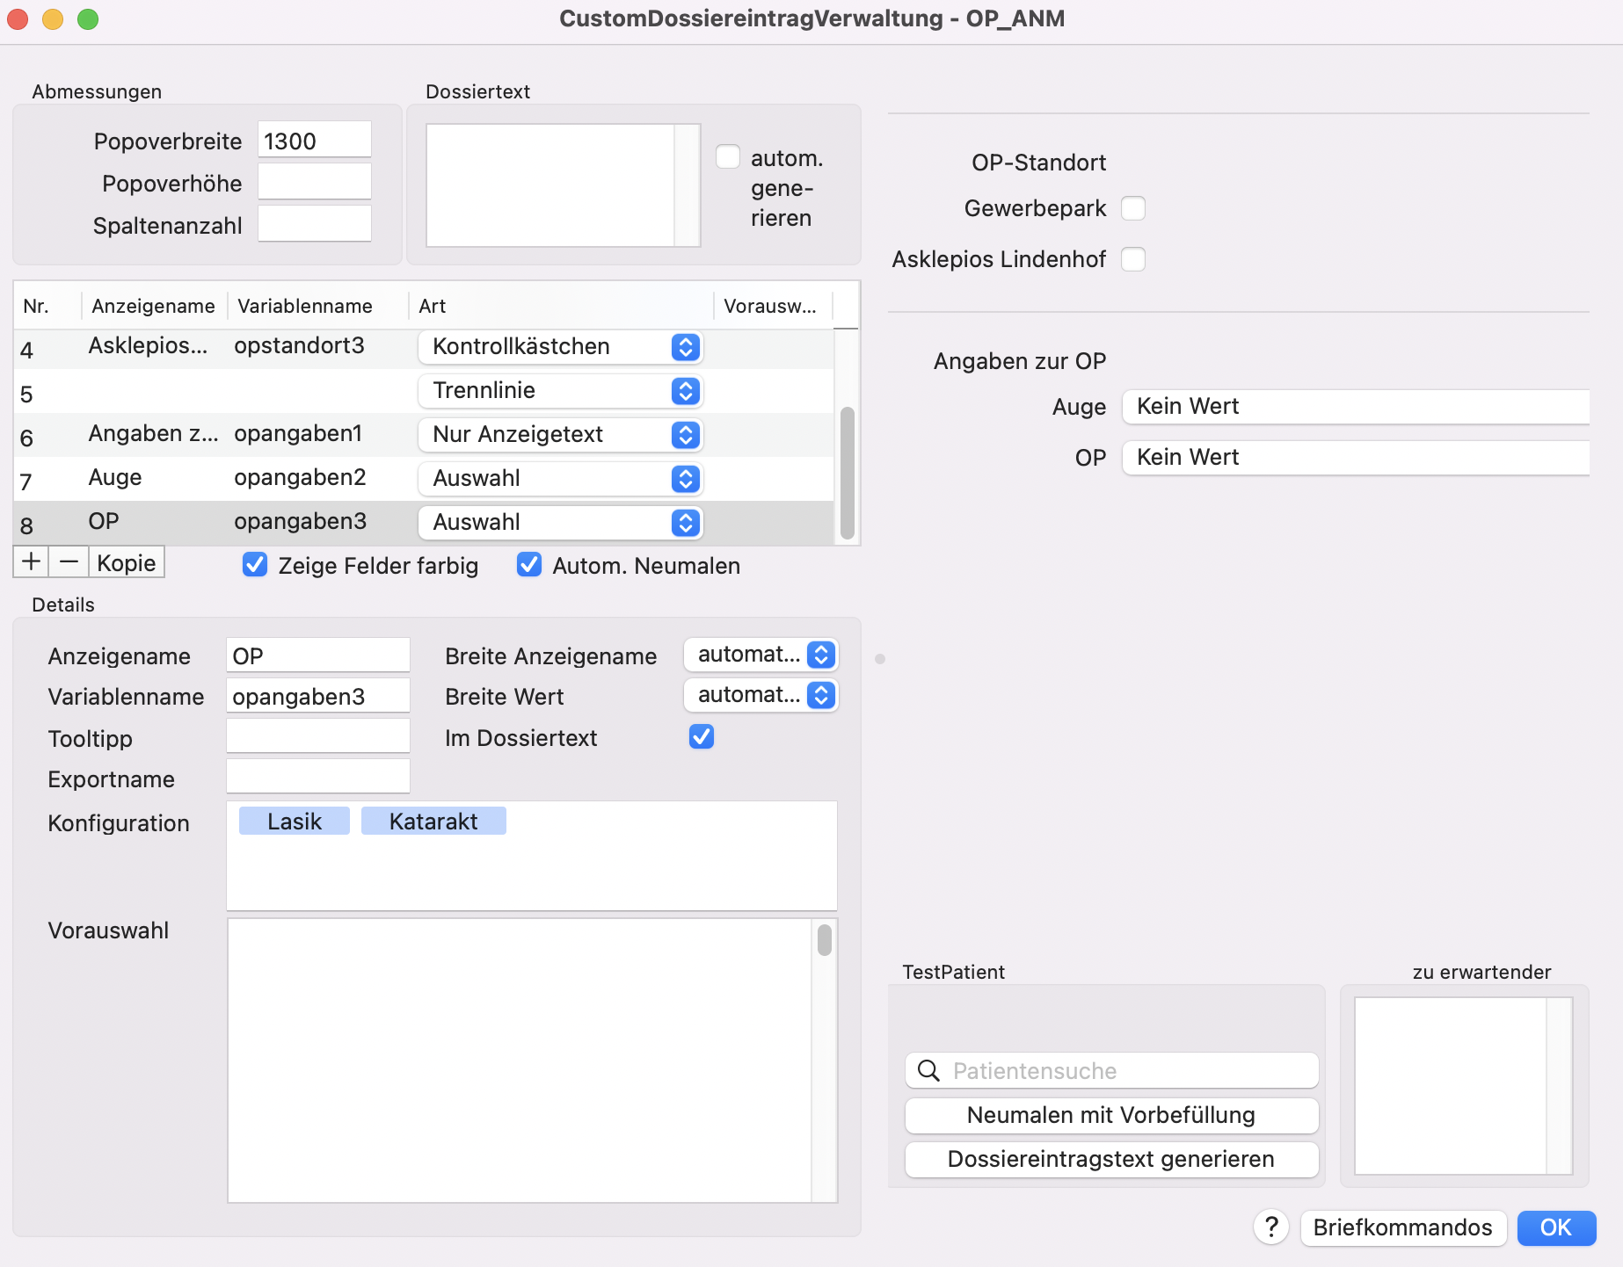Open Art dropdown for row 7 Auge
This screenshot has width=1623, height=1267.
(560, 479)
